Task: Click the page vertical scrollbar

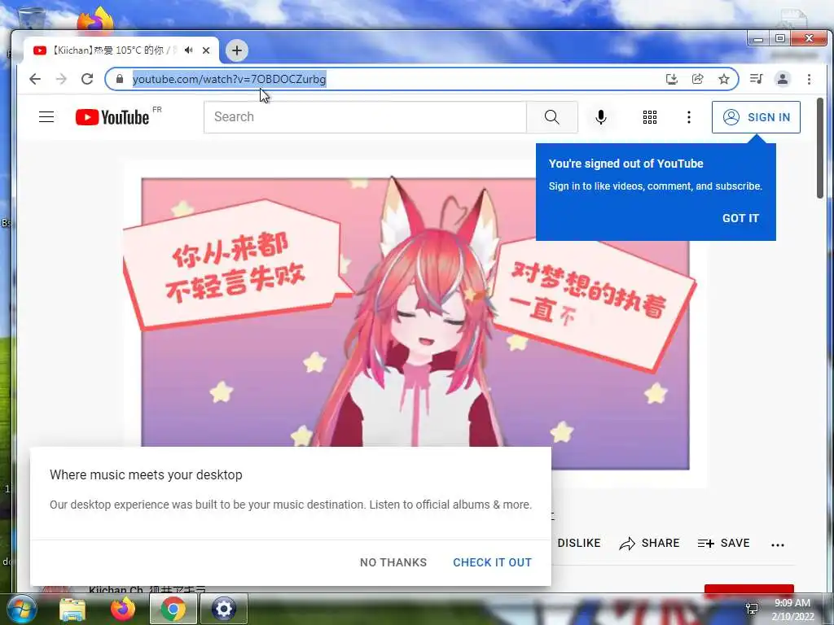Action: (x=820, y=148)
